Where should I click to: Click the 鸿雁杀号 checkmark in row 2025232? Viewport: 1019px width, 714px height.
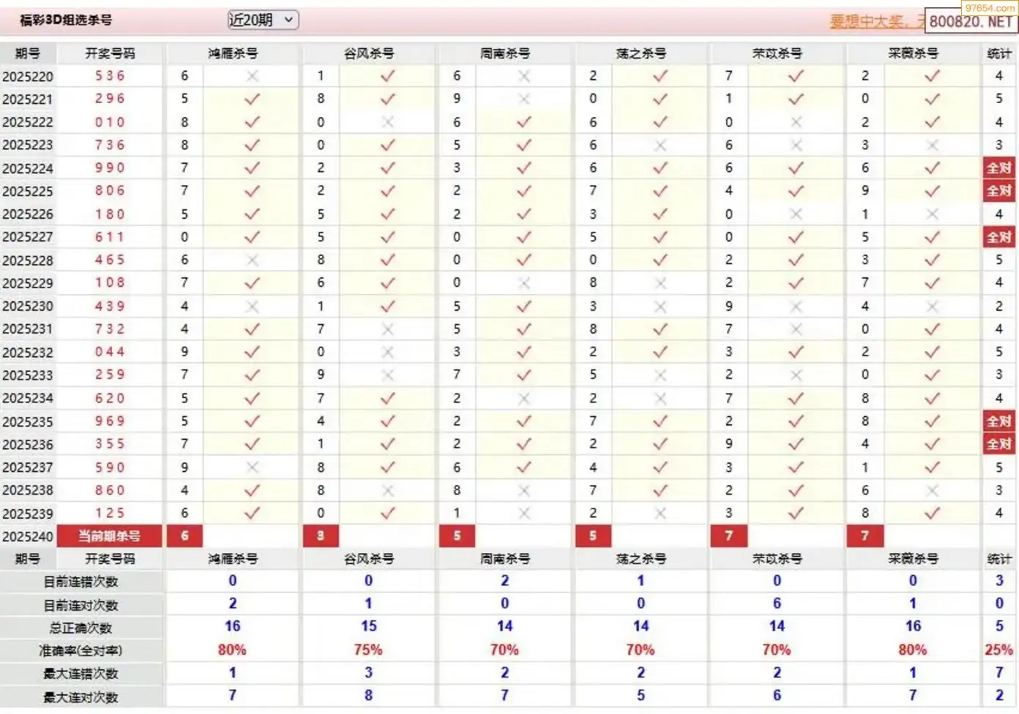pyautogui.click(x=252, y=352)
